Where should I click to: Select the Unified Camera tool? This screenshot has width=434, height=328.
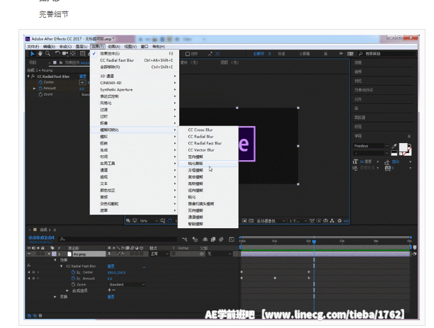65,53
